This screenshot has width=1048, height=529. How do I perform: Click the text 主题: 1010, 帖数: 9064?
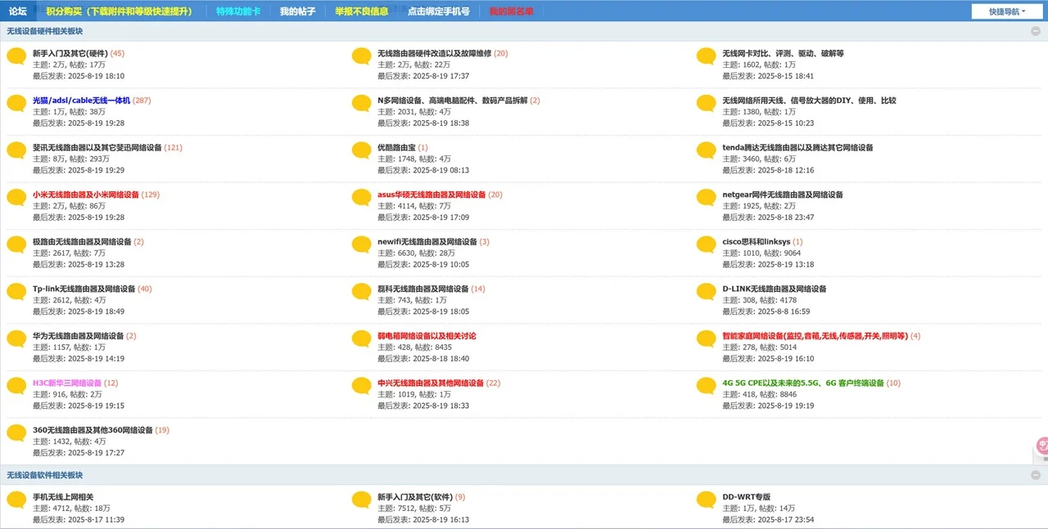[761, 253]
